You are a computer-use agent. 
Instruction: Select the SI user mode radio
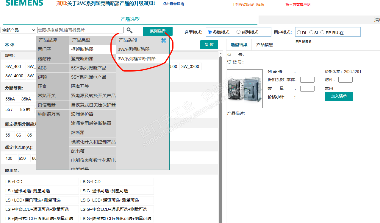[x=311, y=32]
